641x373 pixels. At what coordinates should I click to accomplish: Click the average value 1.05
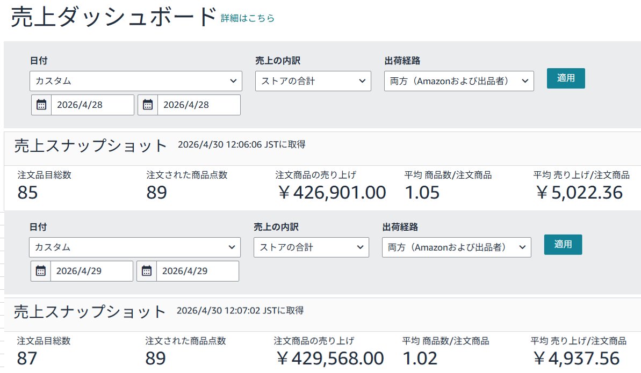(422, 193)
